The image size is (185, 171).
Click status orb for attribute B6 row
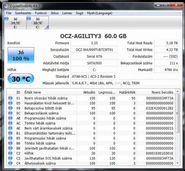[x=10, y=143]
